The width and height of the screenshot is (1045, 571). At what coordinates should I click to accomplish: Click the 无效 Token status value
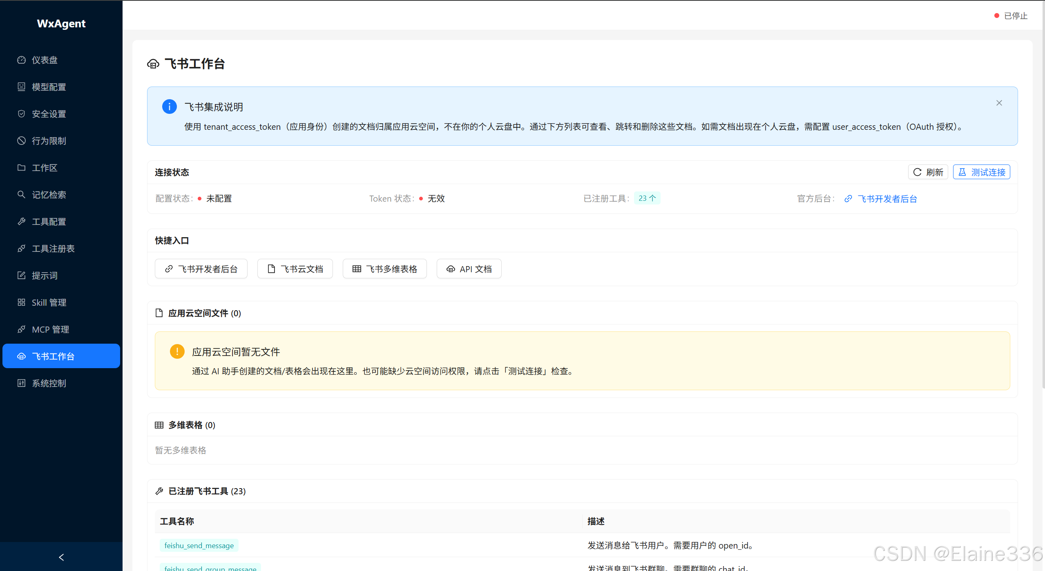pos(436,198)
